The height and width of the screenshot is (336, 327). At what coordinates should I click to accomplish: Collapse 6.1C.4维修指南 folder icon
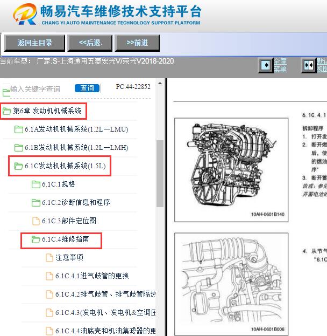(x=36, y=239)
